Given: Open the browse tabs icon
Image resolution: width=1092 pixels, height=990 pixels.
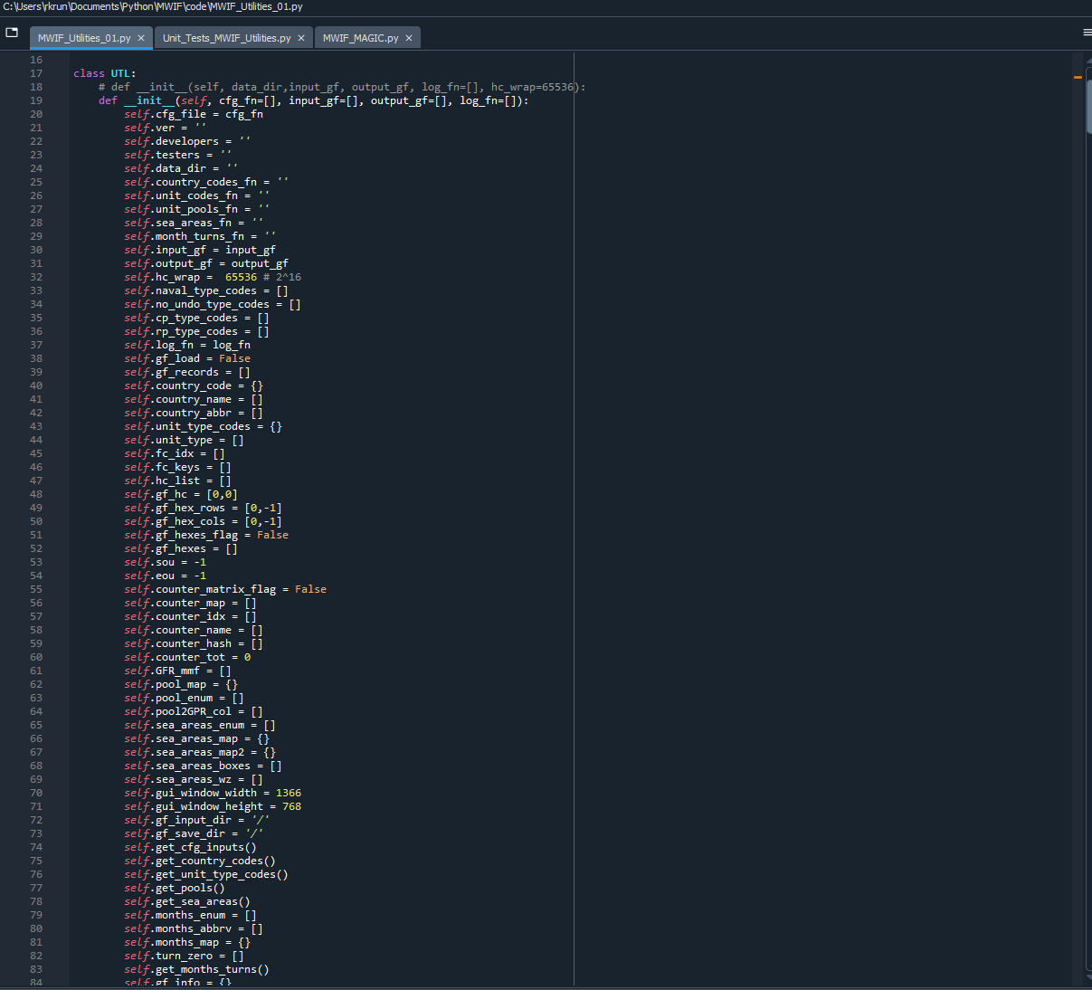Looking at the screenshot, I should [12, 33].
